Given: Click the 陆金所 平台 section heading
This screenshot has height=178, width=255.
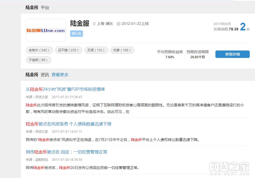Looking at the screenshot, I should pyautogui.click(x=37, y=7).
